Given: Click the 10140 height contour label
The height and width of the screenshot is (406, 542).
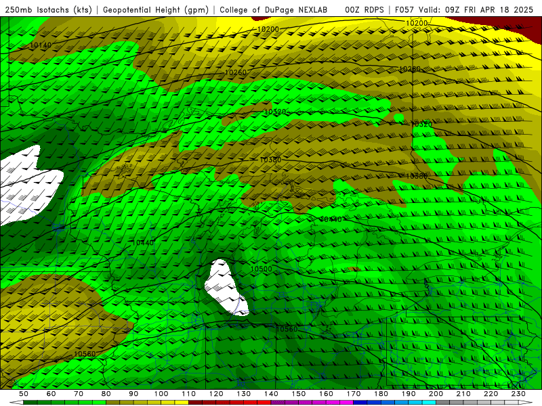Looking at the screenshot, I should point(41,45).
